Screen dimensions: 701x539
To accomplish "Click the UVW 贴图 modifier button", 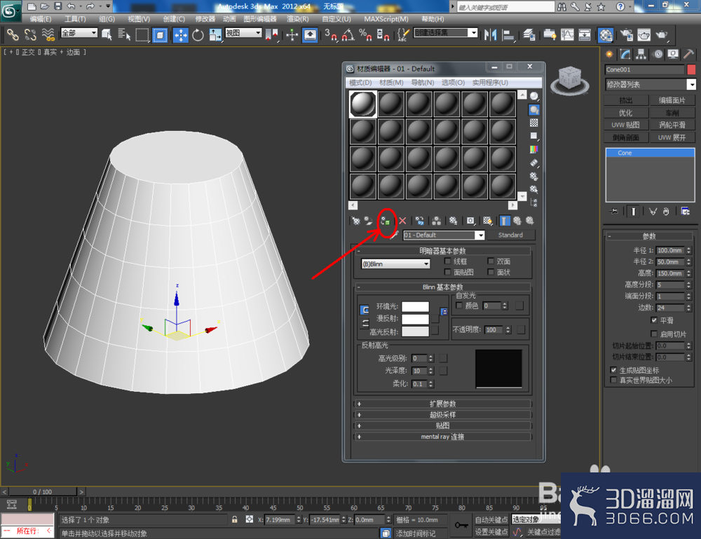I will (x=626, y=125).
